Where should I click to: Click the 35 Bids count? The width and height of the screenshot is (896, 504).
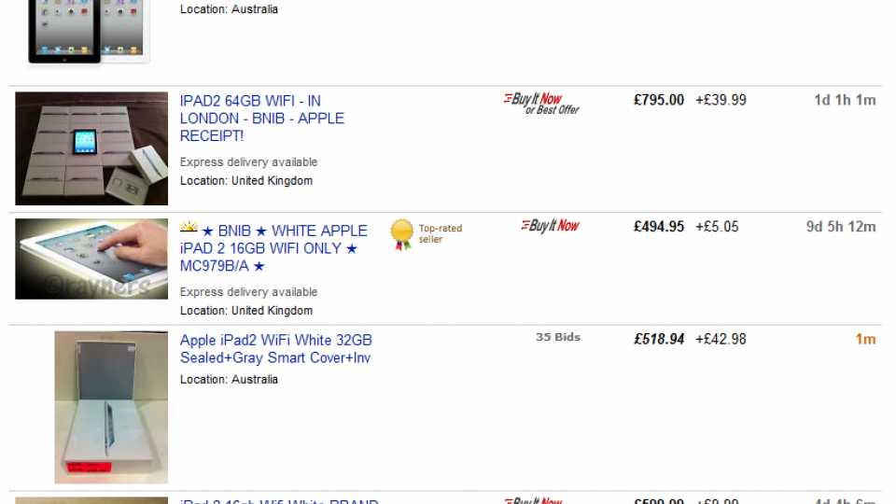click(558, 337)
